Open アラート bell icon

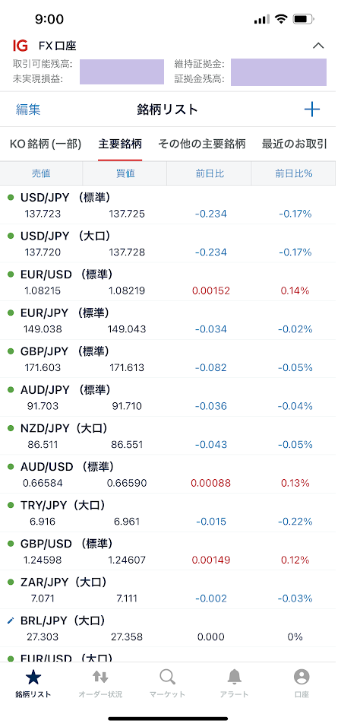coord(234,678)
